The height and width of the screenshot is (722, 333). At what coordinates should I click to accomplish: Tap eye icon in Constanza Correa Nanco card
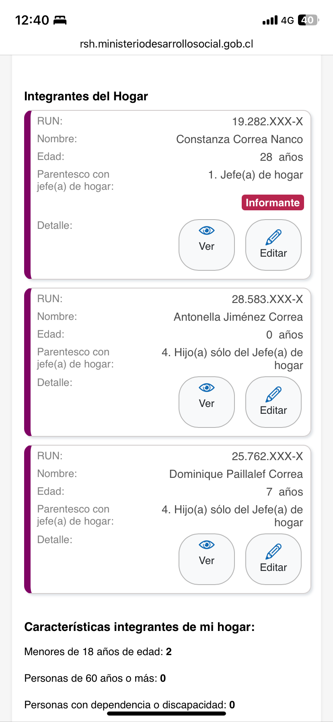coord(207,231)
